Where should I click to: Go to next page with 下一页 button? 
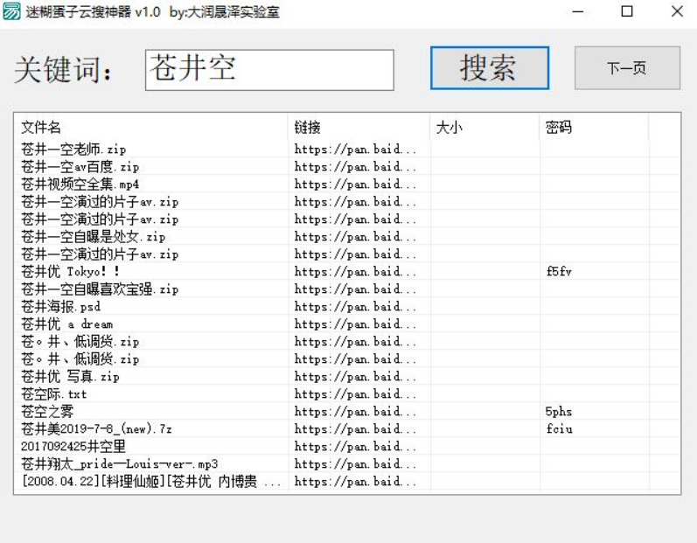point(627,68)
